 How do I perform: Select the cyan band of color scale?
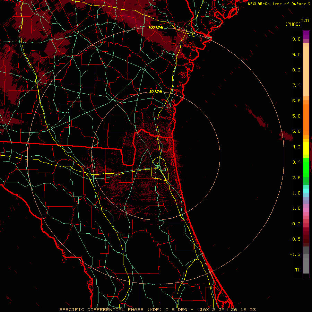pyautogui.click(x=306, y=191)
